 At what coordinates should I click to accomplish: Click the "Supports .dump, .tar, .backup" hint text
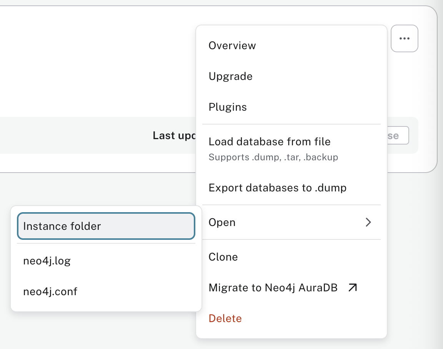click(273, 158)
